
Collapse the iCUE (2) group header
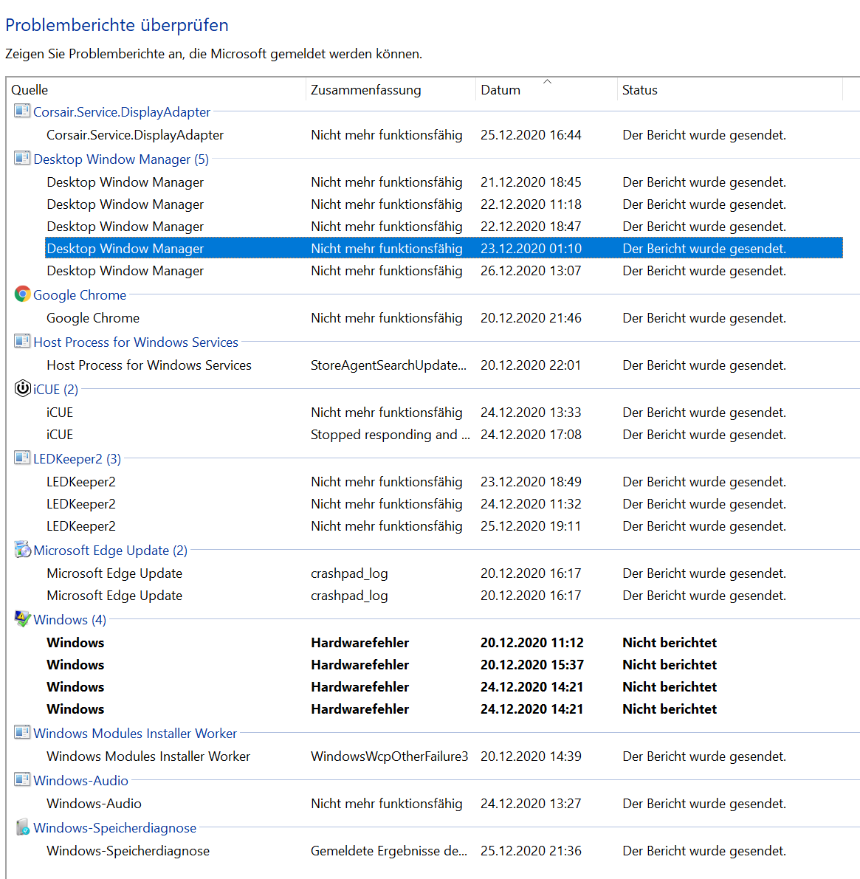tap(55, 389)
